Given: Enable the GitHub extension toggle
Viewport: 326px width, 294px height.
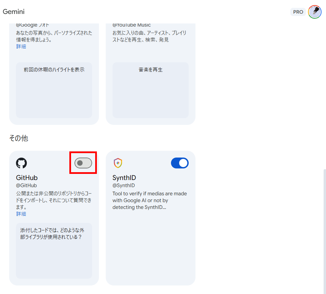Looking at the screenshot, I should coord(83,163).
